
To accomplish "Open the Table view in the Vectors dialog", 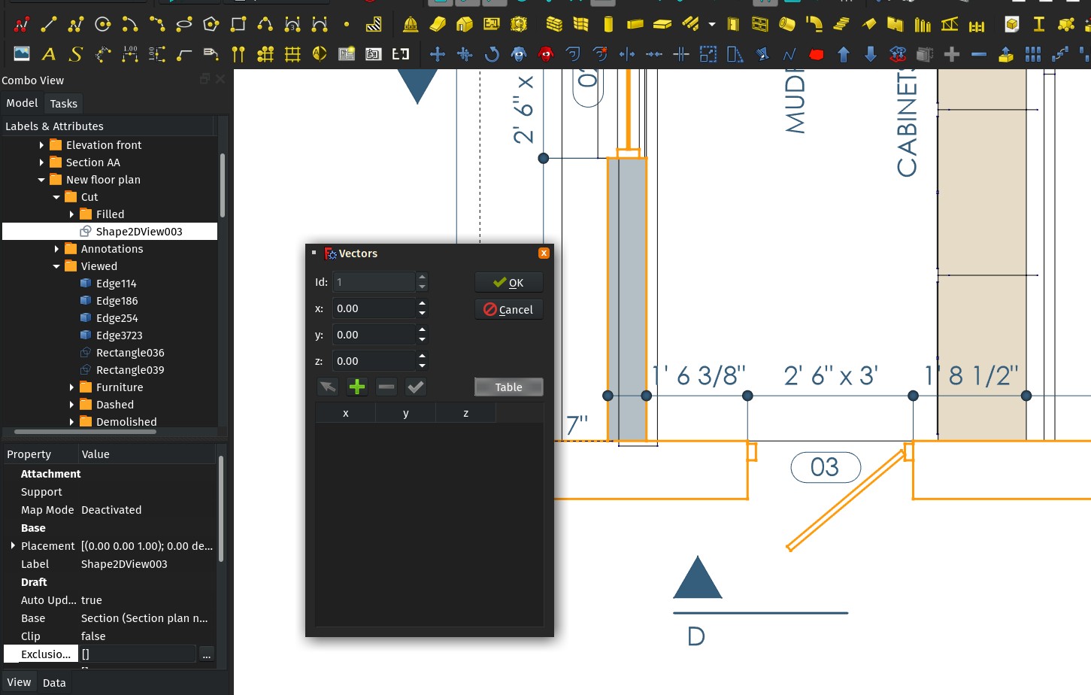I will pos(508,387).
